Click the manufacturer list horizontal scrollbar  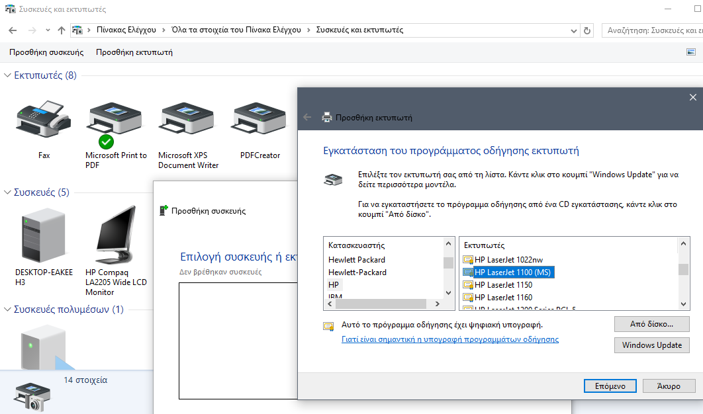384,304
